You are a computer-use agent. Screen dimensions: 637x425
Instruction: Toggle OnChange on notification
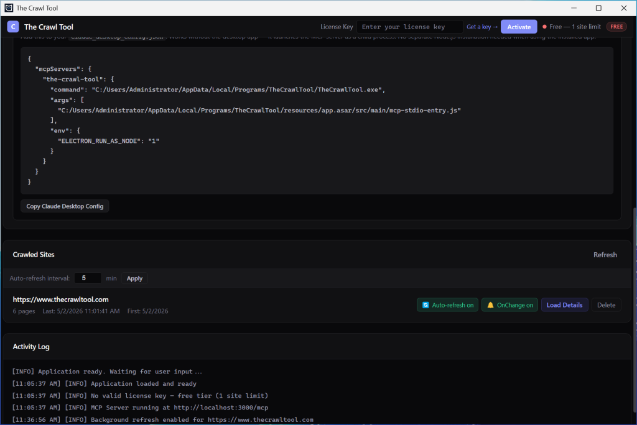pyautogui.click(x=510, y=305)
